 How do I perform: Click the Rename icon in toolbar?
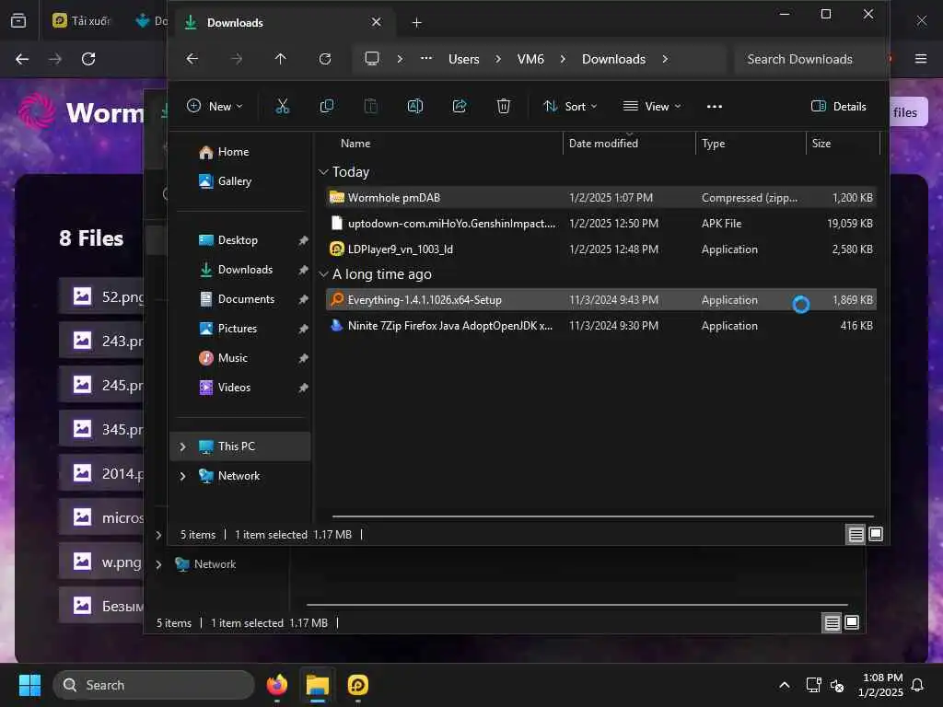(x=415, y=107)
